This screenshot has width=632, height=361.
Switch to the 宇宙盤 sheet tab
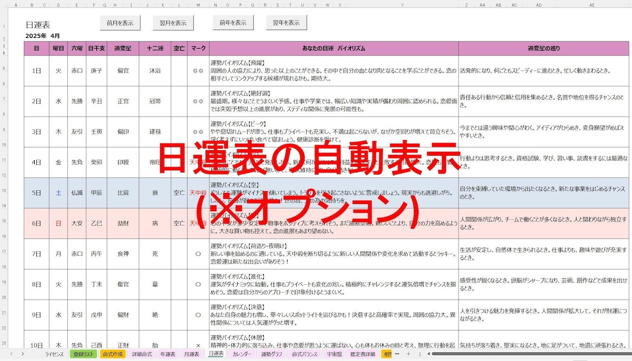coord(334,354)
